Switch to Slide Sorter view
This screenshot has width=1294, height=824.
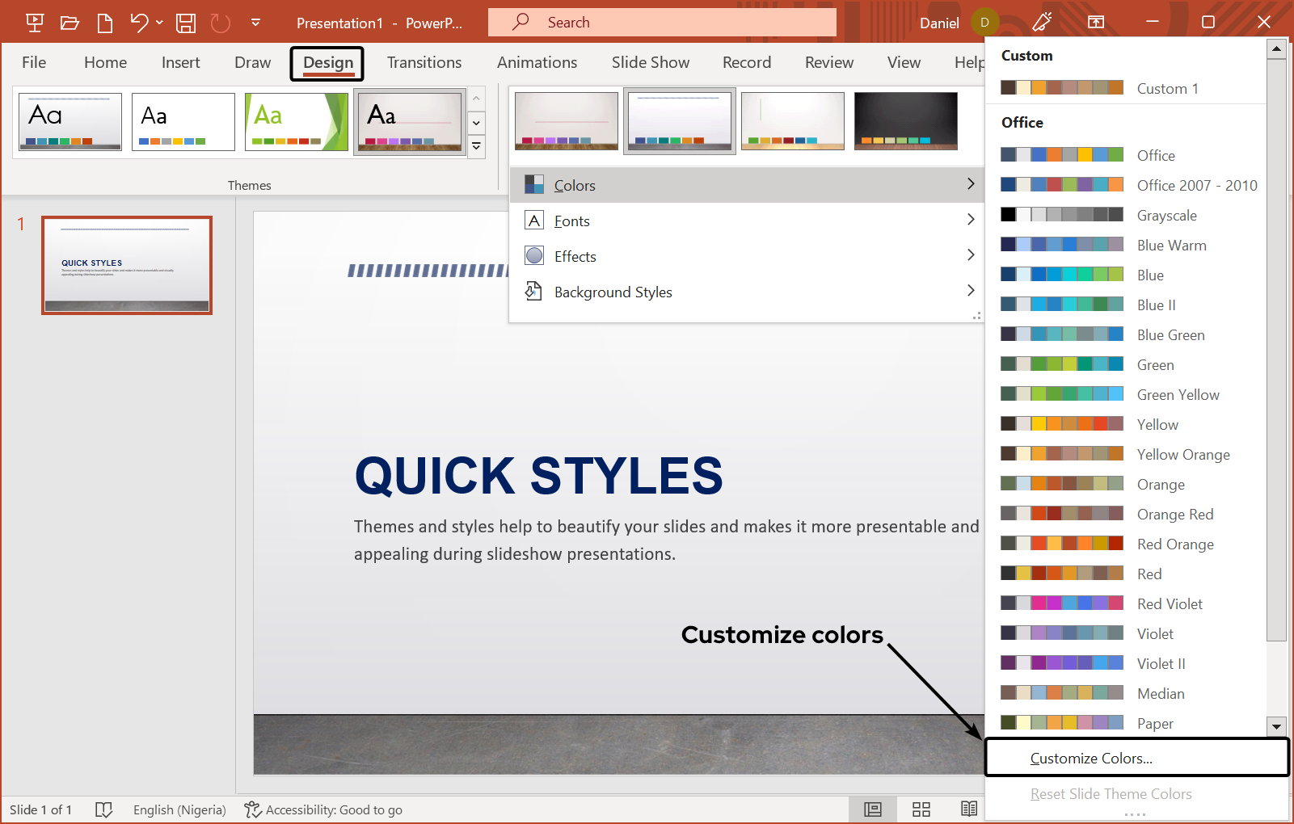point(921,809)
